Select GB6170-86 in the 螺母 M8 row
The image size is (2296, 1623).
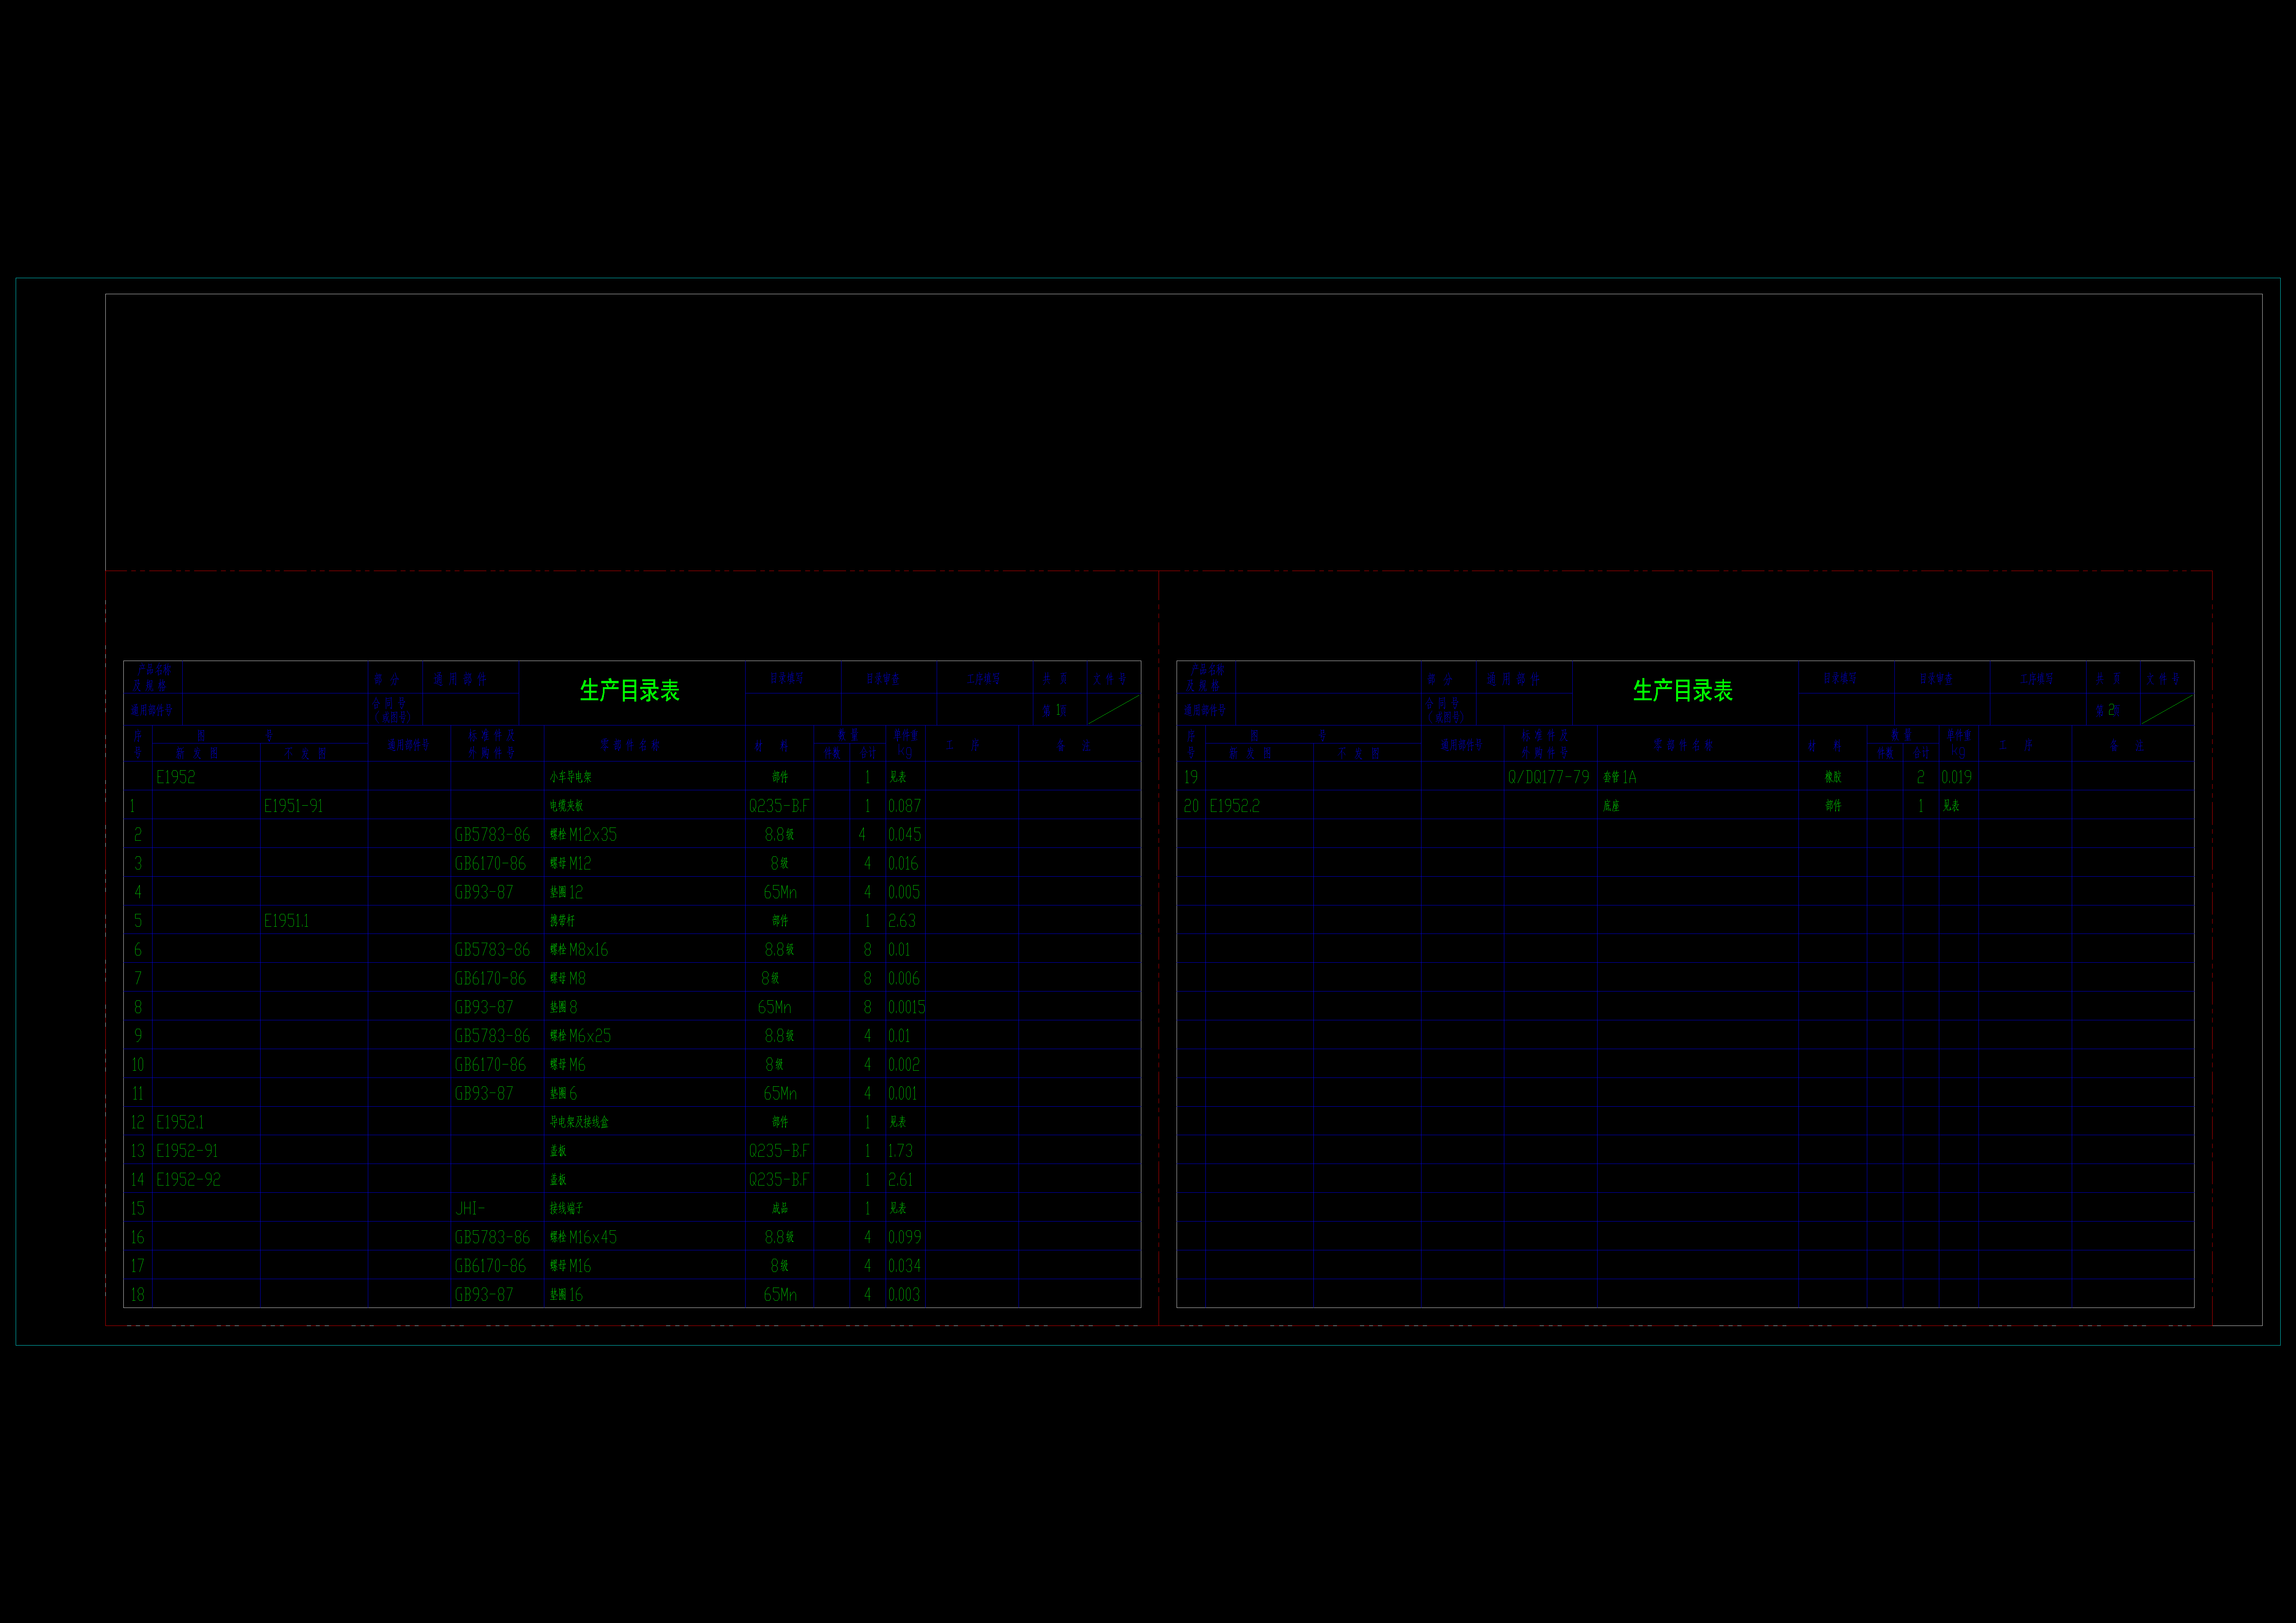pyautogui.click(x=490, y=979)
